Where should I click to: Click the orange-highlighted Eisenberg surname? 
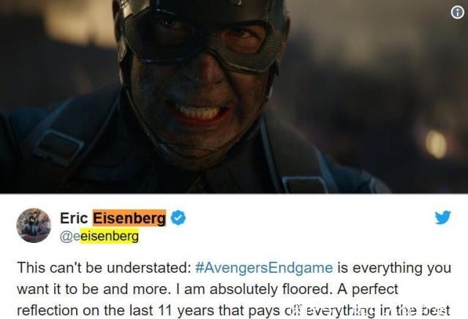[129, 218]
